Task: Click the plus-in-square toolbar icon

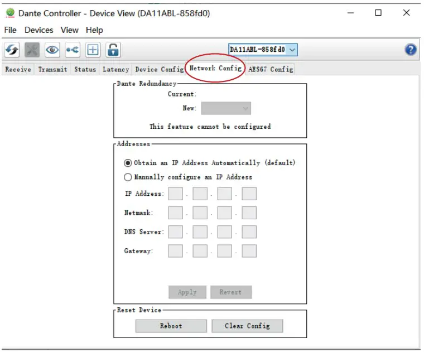Action: 93,50
